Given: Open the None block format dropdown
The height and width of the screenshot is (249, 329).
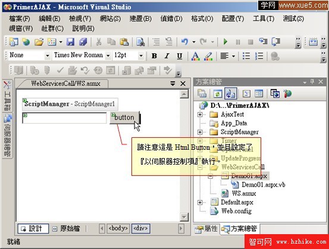Looking at the screenshot, I should pyautogui.click(x=48, y=56).
